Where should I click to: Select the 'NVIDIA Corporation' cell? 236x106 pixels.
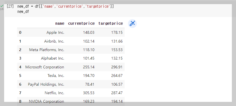tap(46, 101)
